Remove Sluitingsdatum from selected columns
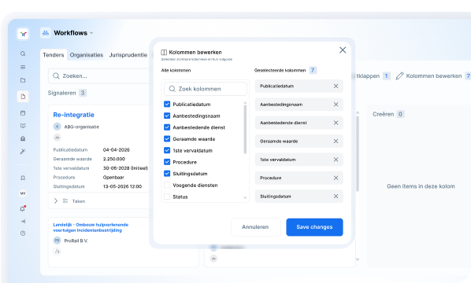The image size is (471, 283). 336,196
